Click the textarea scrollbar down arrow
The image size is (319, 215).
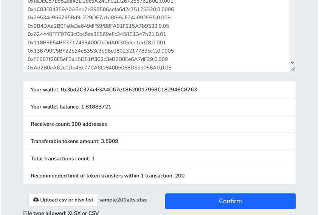click(292, 62)
